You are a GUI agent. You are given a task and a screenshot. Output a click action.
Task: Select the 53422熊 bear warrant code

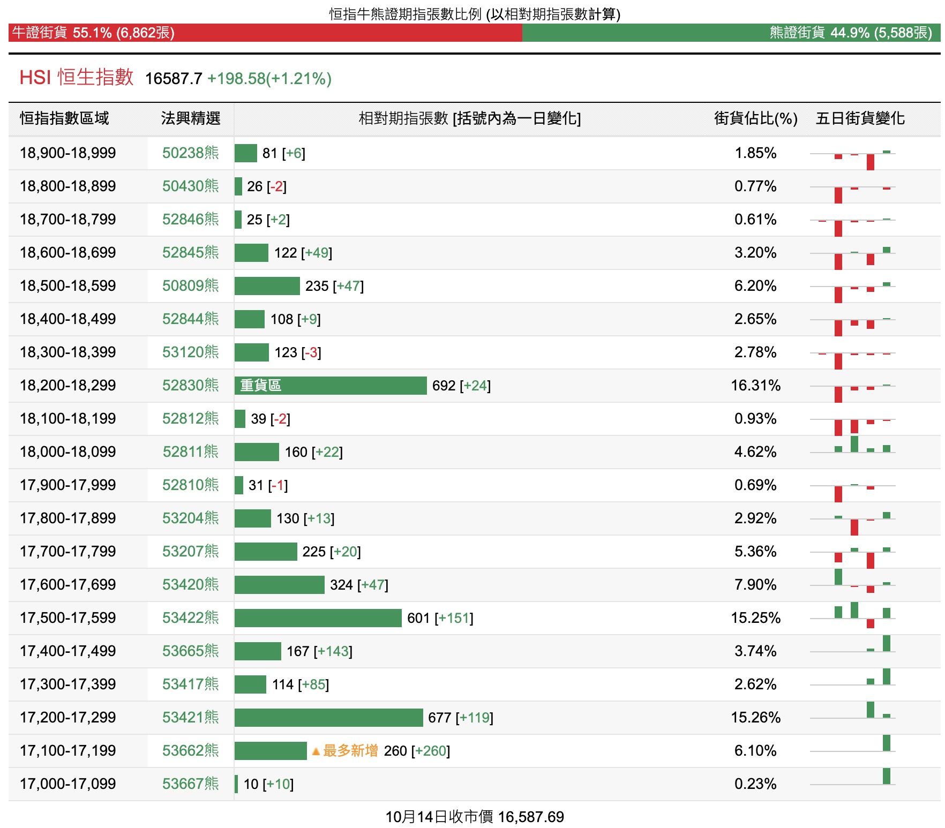tap(190, 618)
